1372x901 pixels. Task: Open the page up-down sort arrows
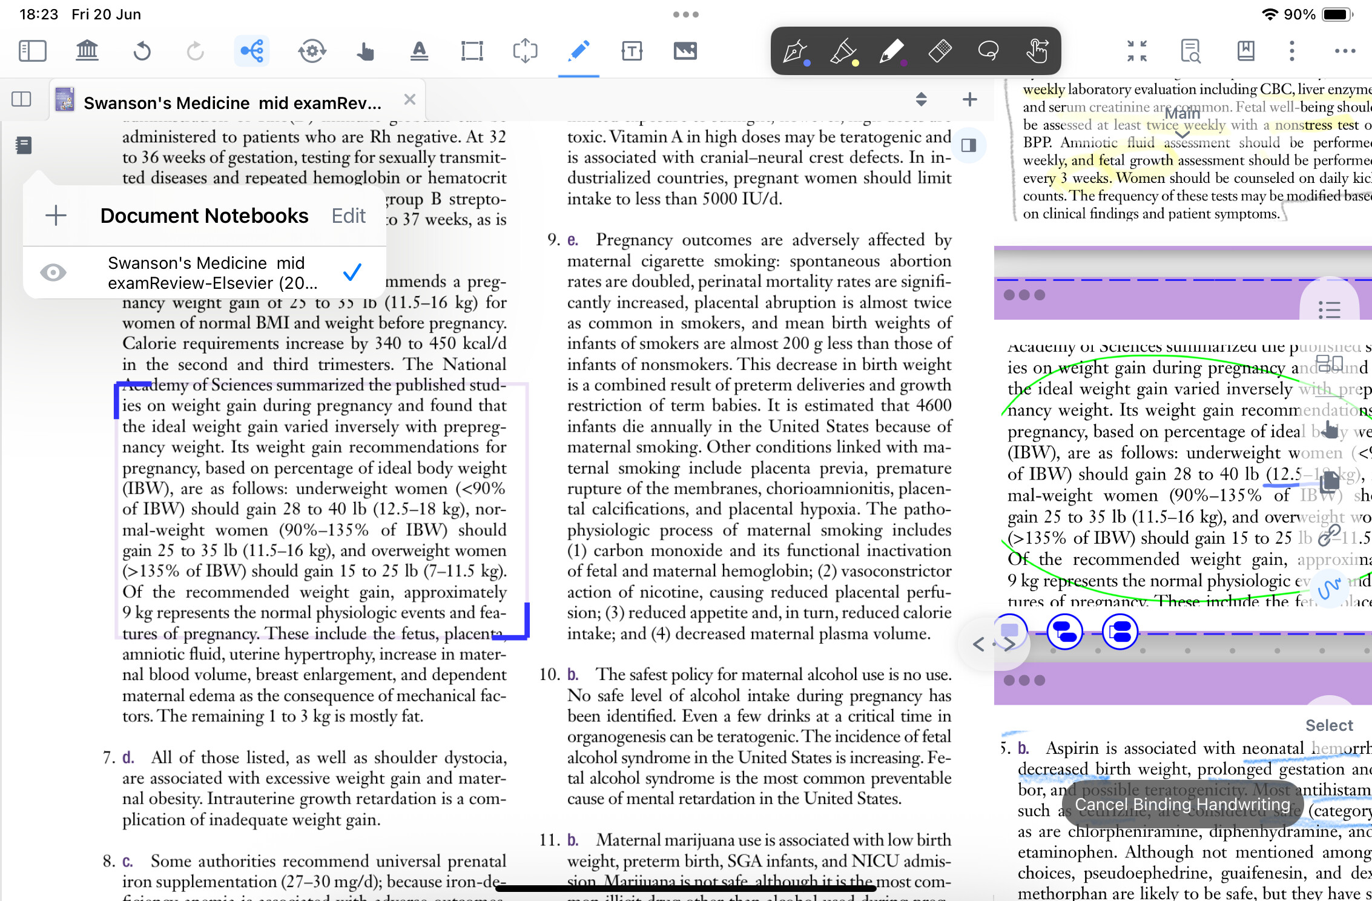pyautogui.click(x=922, y=99)
